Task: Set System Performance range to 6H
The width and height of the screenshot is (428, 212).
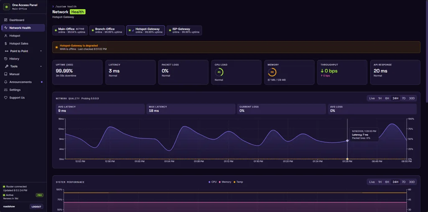Action: [387, 182]
